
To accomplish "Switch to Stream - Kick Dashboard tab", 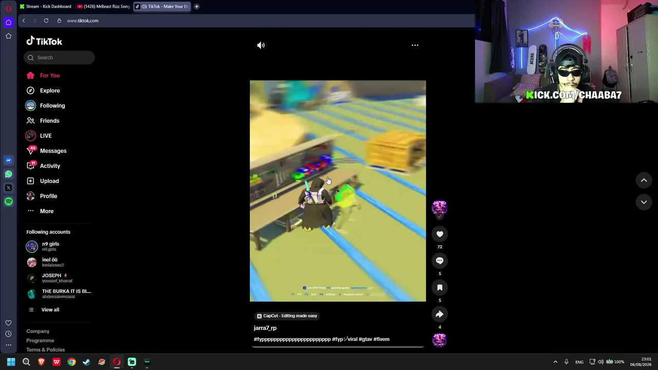I will click(45, 6).
